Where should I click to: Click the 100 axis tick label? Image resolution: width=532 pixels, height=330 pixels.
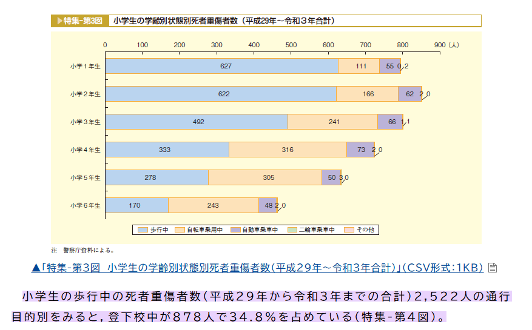142,45
